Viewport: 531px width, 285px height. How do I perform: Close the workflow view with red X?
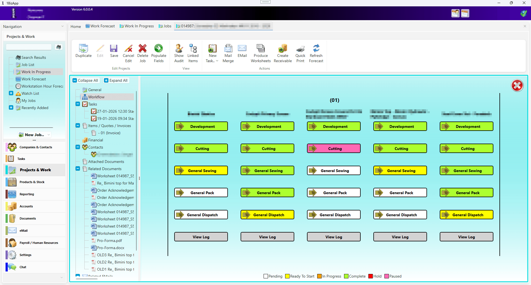(x=517, y=86)
